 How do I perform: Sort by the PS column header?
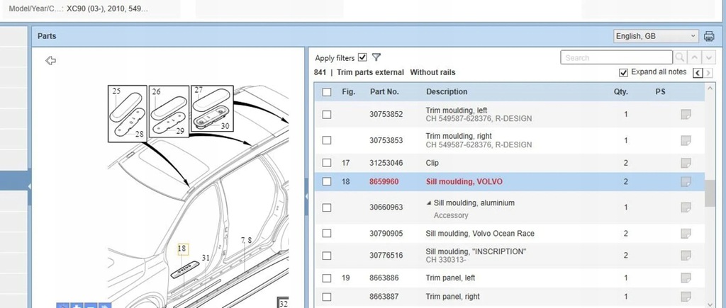[660, 91]
